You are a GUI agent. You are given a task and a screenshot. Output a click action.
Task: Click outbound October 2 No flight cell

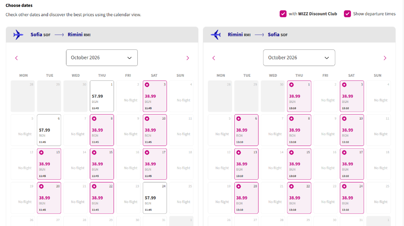pos(128,96)
